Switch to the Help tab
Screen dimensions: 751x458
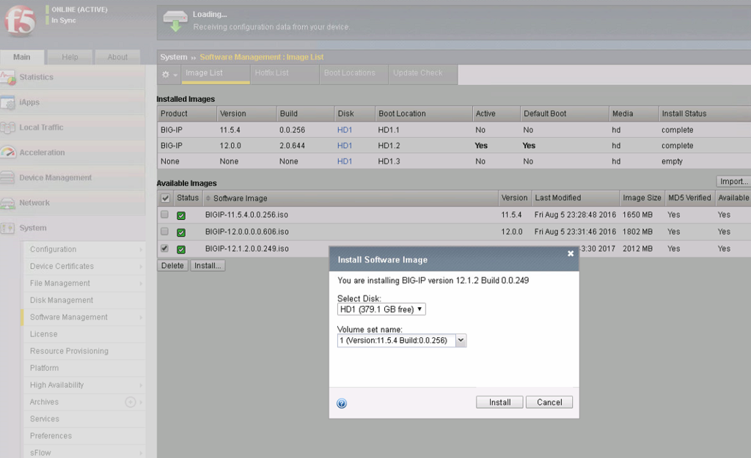pyautogui.click(x=70, y=57)
